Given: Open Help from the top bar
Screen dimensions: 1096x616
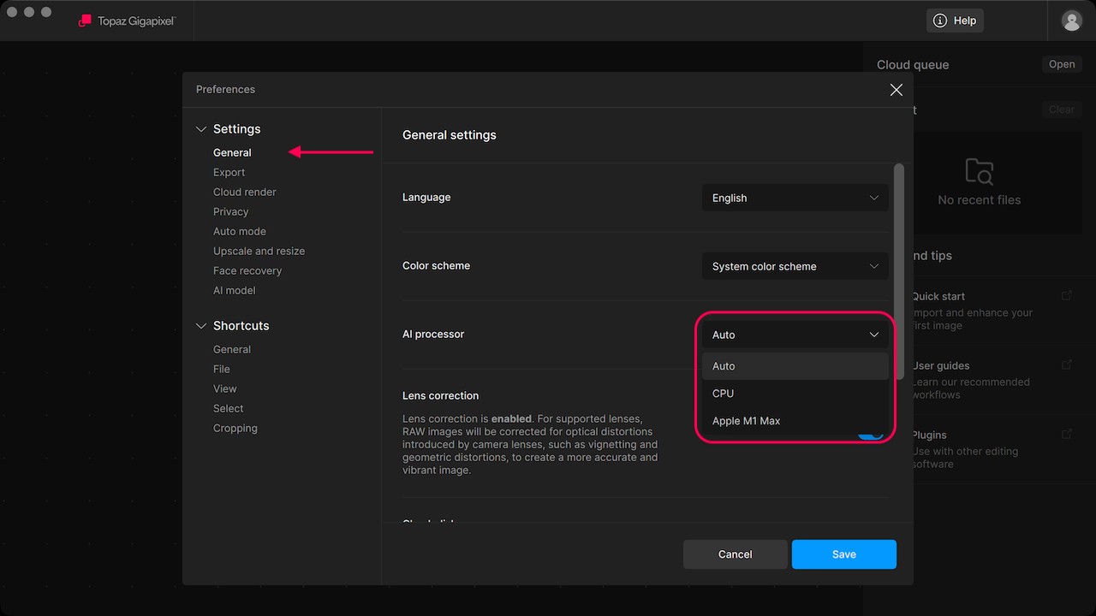Looking at the screenshot, I should click(x=955, y=21).
